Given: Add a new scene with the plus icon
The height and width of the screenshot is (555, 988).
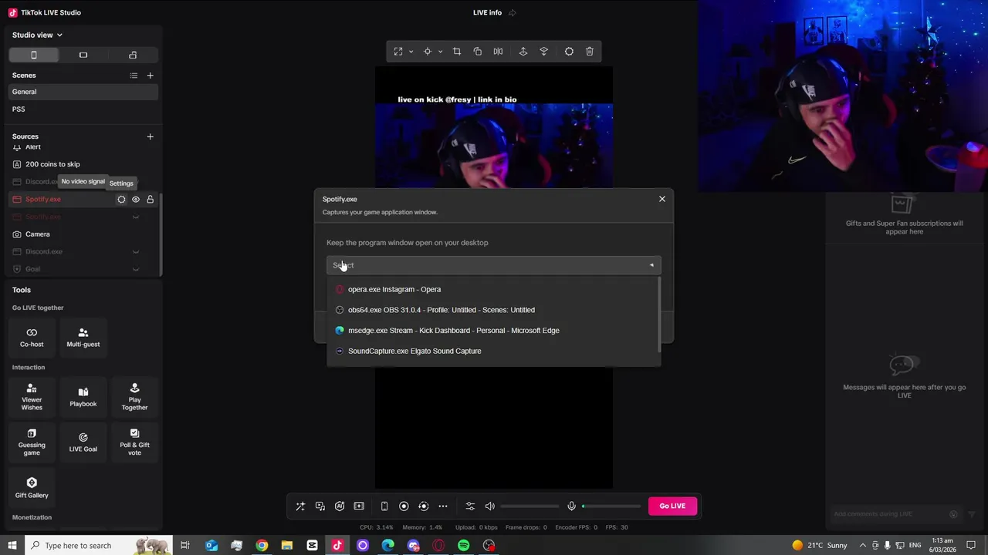Looking at the screenshot, I should 151,76.
